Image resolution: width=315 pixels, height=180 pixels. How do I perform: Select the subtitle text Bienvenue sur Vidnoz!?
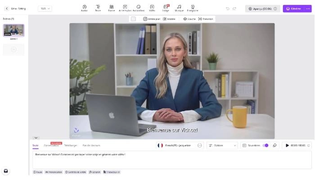[x=172, y=130]
